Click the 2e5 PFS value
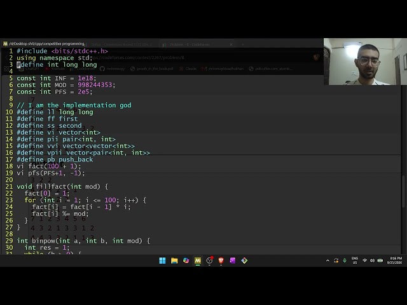Viewport: 407px width, 305px height. 85,91
